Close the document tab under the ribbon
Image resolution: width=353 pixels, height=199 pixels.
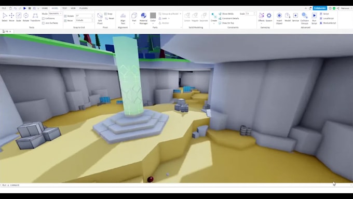pyautogui.click(x=10, y=32)
